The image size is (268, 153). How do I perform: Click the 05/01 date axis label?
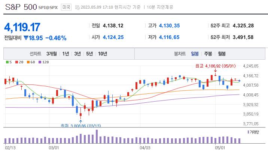click(220, 148)
